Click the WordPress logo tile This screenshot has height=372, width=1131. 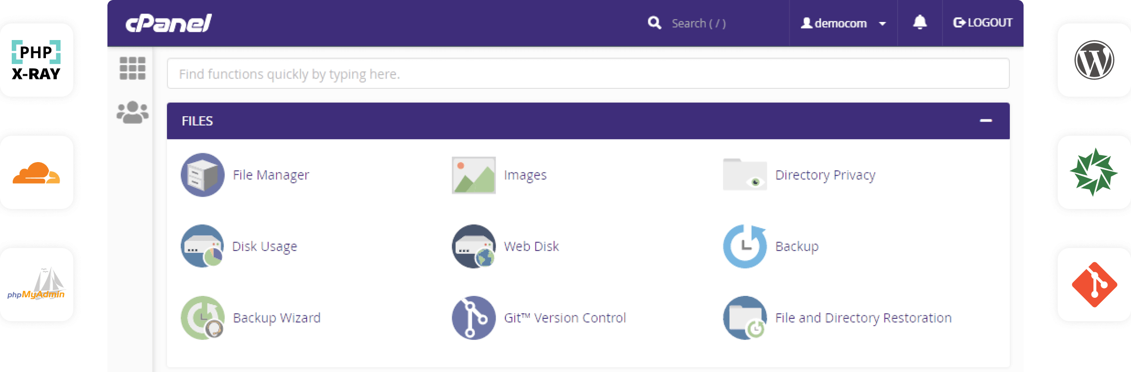[1094, 60]
